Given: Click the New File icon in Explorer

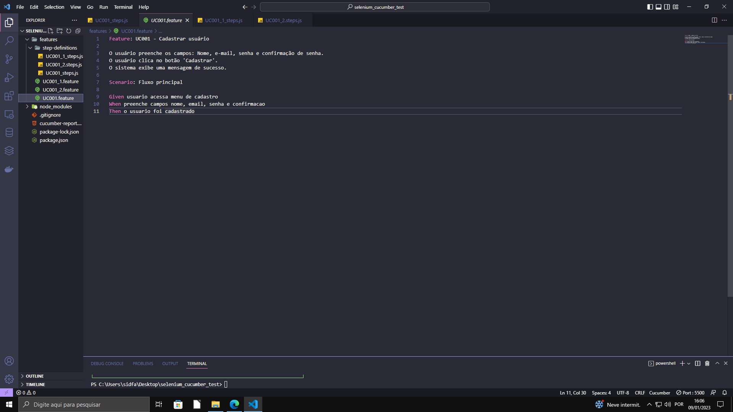Looking at the screenshot, I should (50, 31).
